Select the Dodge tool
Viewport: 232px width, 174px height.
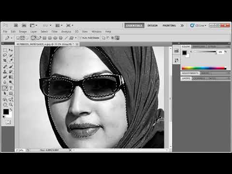pos(11,82)
